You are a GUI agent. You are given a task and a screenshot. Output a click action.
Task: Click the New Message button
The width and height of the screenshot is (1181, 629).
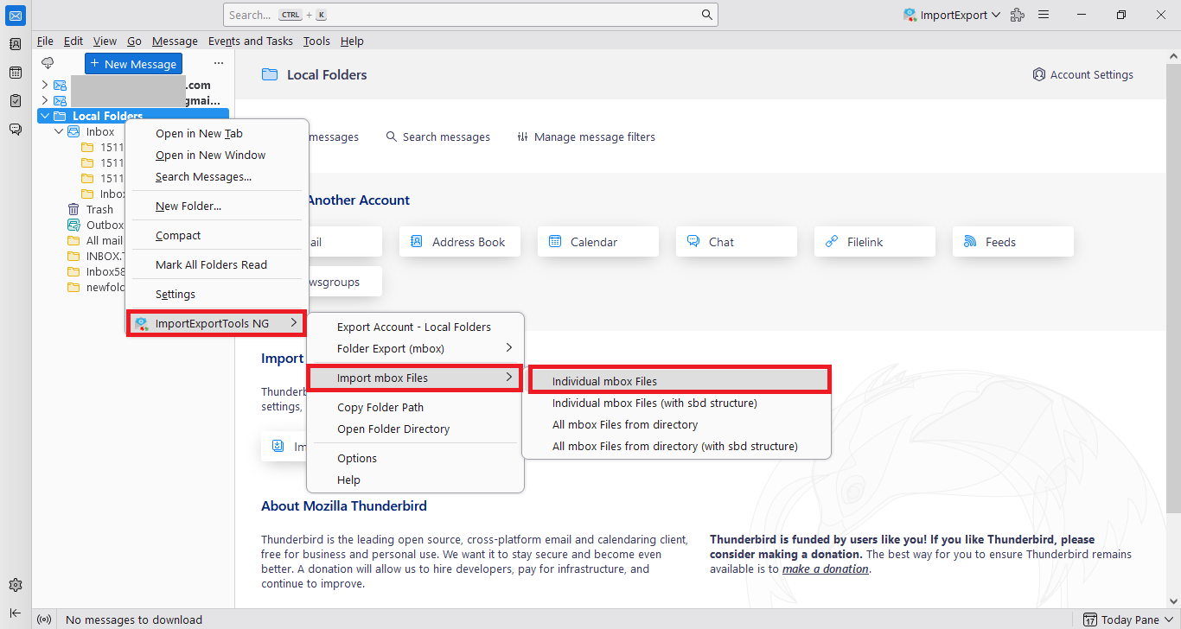pyautogui.click(x=133, y=64)
